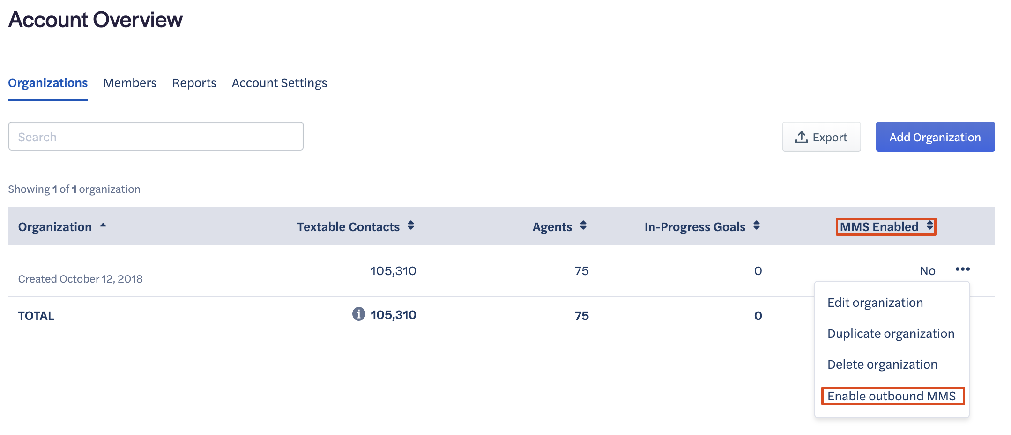
Task: Click the MMS Enabled column header label
Action: pos(879,227)
